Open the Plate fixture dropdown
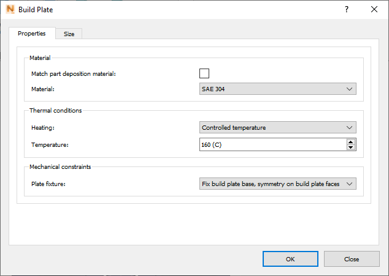Image resolution: width=389 pixels, height=276 pixels. [x=278, y=183]
